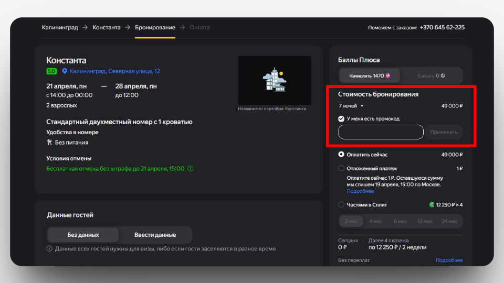This screenshot has width=504, height=283.
Task: Select 'Без данных' guest option
Action: [x=83, y=235]
